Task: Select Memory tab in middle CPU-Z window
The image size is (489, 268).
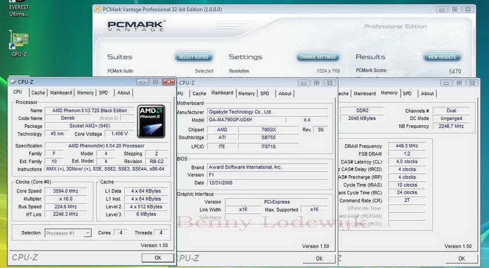Action: 246,93
